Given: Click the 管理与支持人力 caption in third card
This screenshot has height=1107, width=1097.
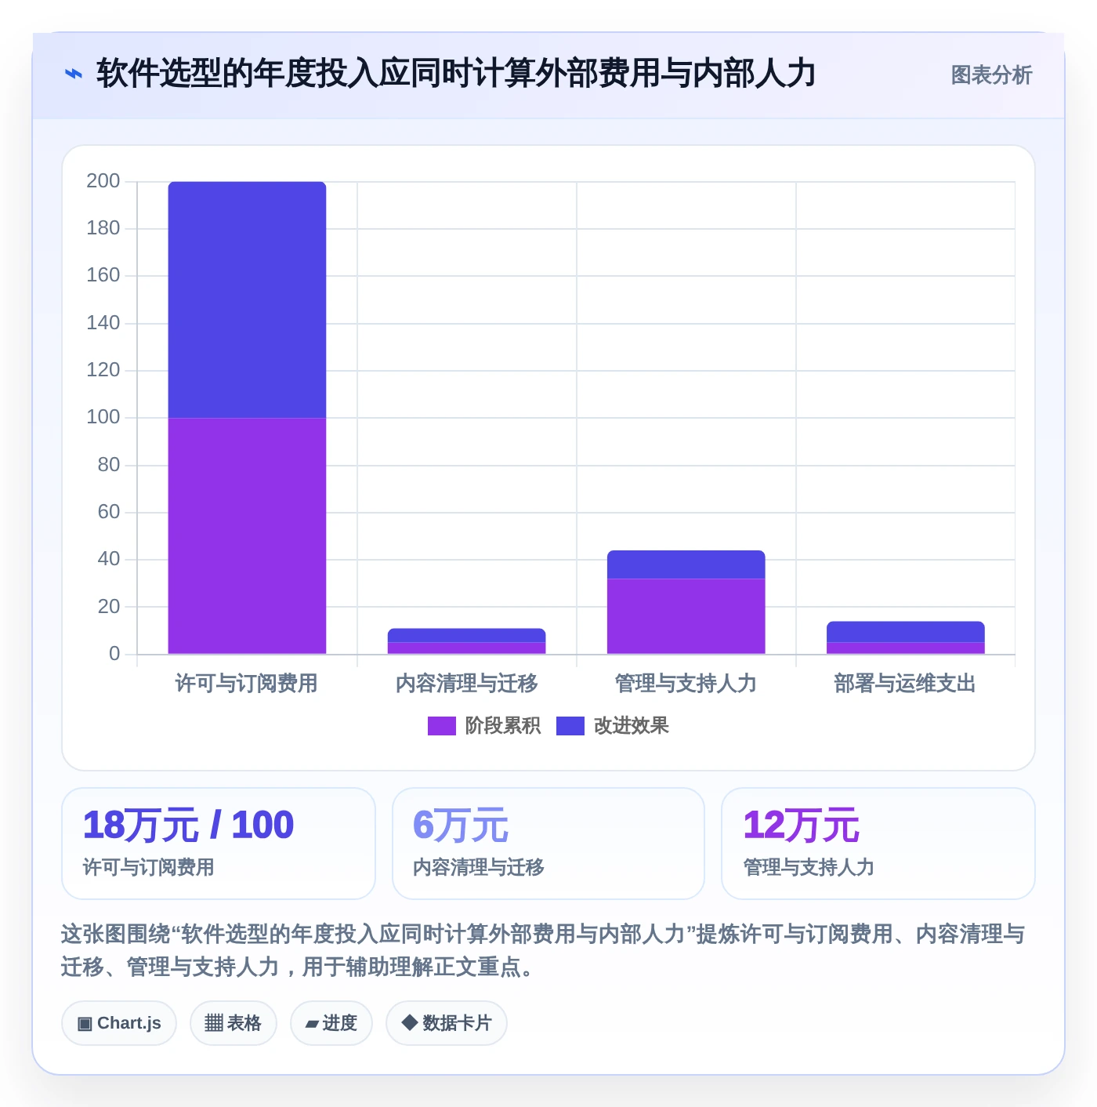Looking at the screenshot, I should click(809, 867).
